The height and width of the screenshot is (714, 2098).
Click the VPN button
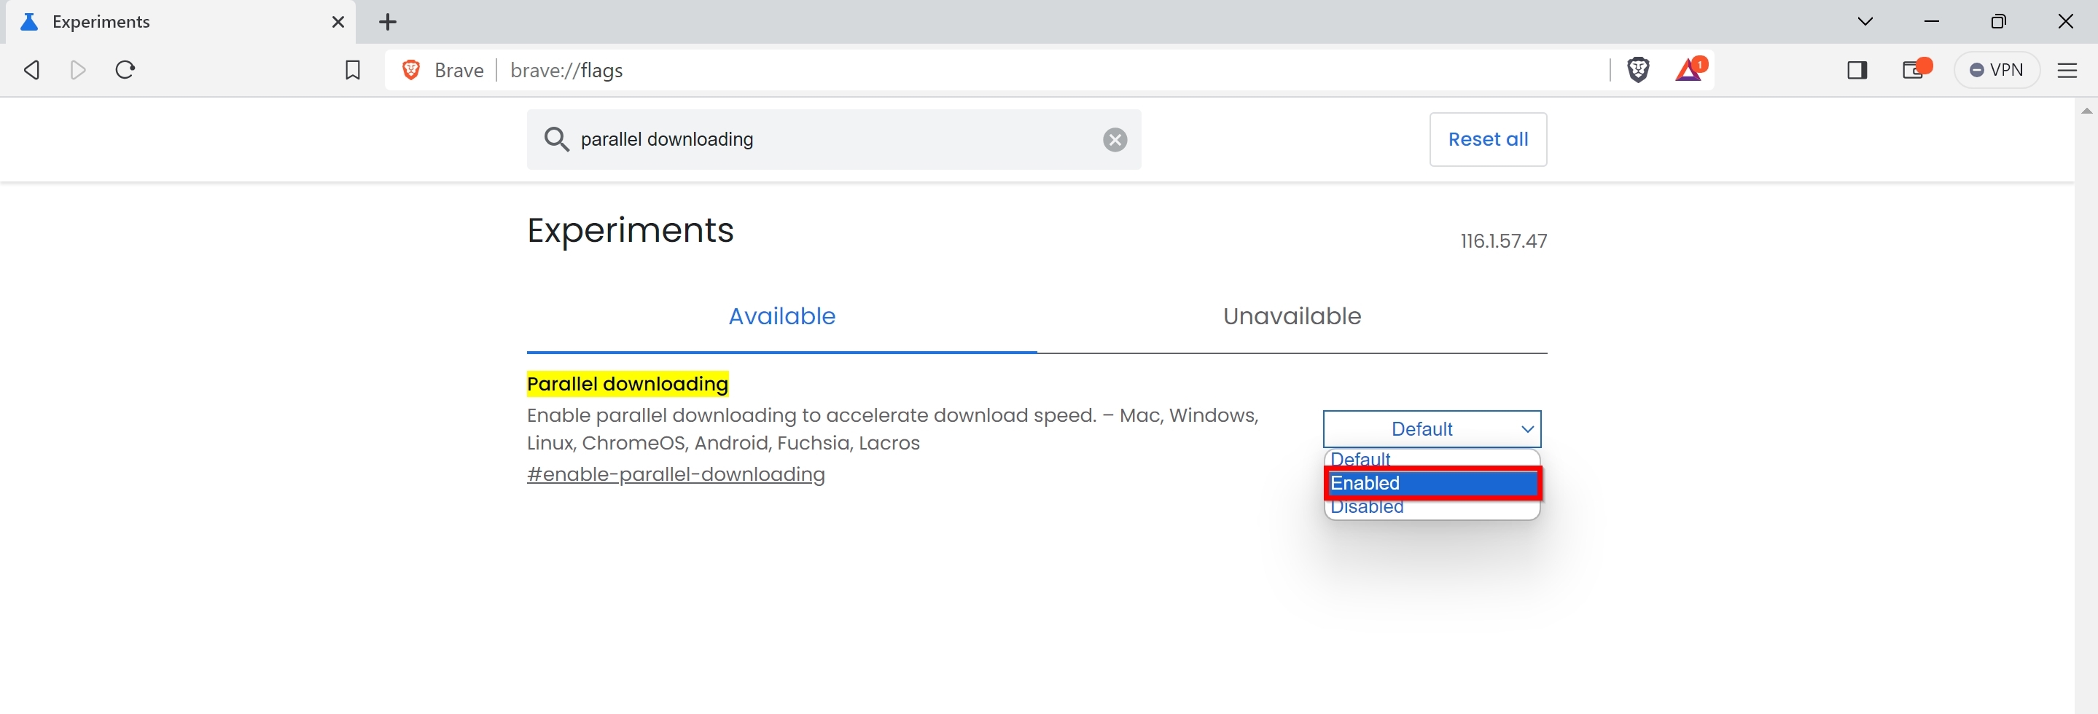click(1996, 70)
